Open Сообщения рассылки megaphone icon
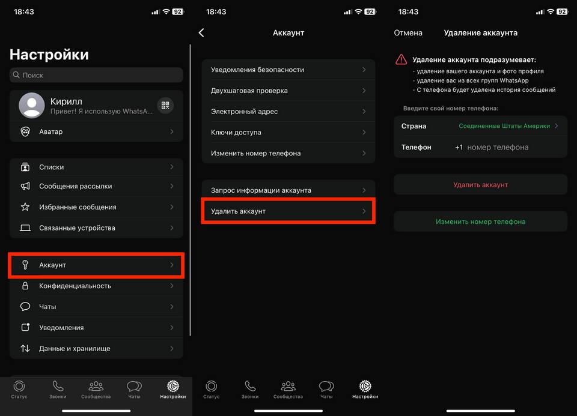This screenshot has width=577, height=416. pos(25,186)
